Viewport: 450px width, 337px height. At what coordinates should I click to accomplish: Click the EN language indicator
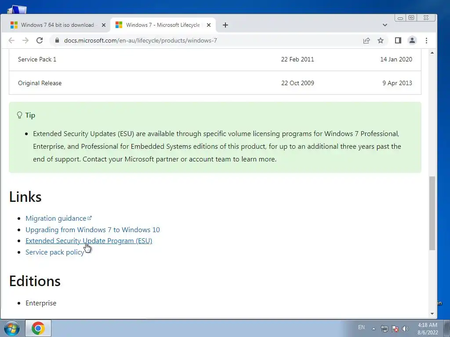click(x=361, y=327)
